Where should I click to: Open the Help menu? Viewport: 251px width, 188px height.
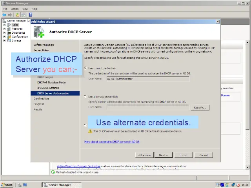click(34, 9)
